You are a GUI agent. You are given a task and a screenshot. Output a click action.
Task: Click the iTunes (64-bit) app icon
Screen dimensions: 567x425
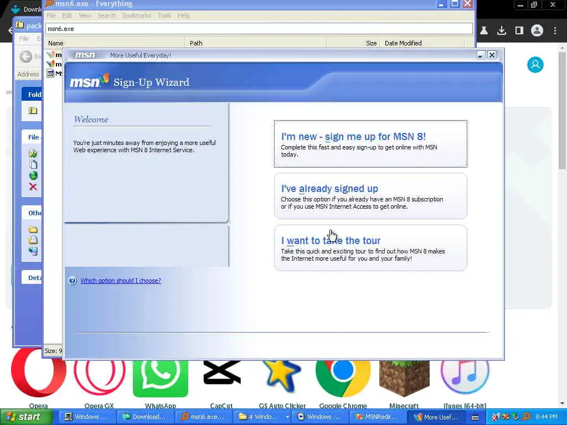point(465,377)
